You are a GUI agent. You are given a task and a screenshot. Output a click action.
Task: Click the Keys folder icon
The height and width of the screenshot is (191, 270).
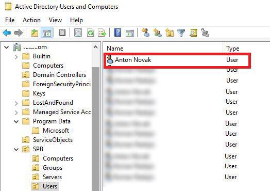(26, 93)
